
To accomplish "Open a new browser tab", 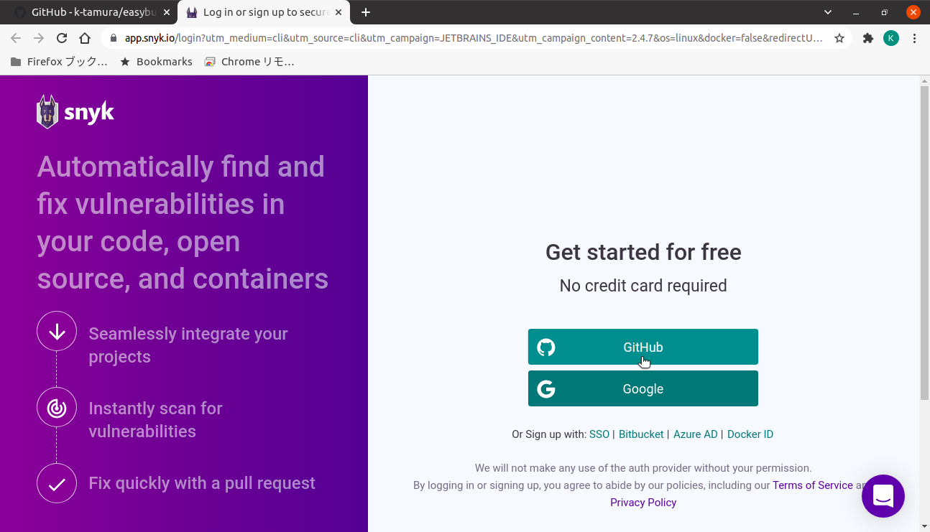I will [x=366, y=11].
